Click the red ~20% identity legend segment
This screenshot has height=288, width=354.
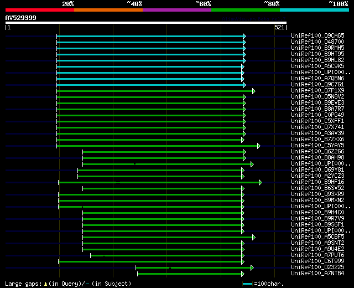pyautogui.click(x=39, y=9)
